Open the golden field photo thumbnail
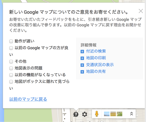 (113, 114)
